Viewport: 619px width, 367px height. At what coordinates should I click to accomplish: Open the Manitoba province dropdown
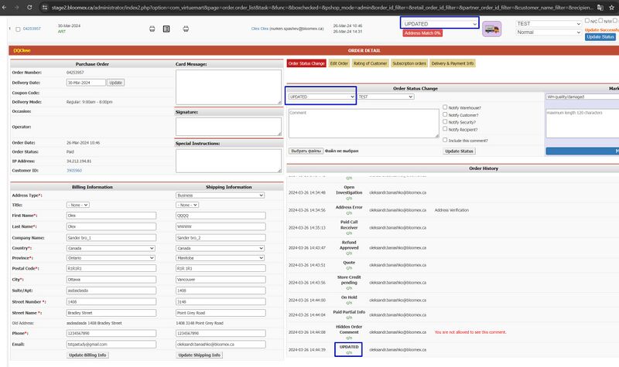tap(220, 258)
